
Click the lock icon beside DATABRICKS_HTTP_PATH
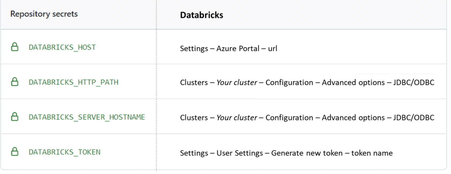15,82
